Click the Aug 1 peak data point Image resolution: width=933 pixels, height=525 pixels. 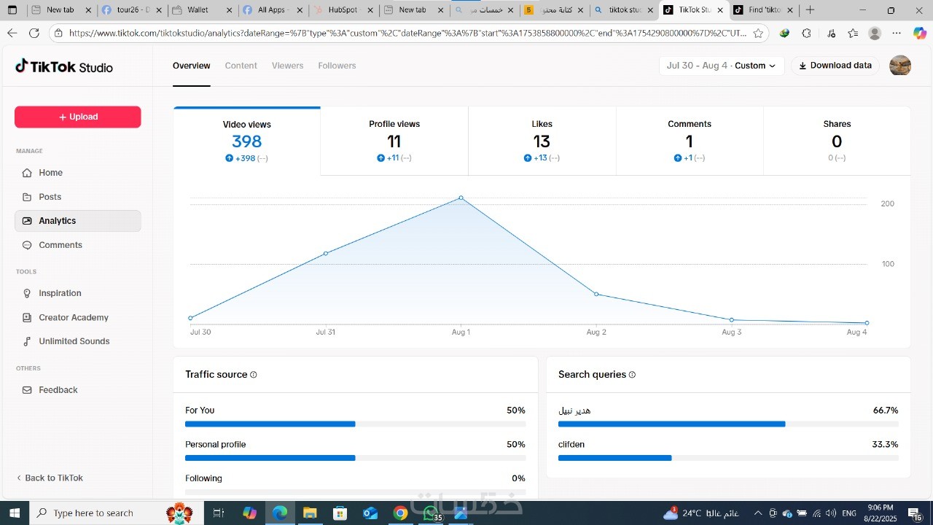point(461,198)
